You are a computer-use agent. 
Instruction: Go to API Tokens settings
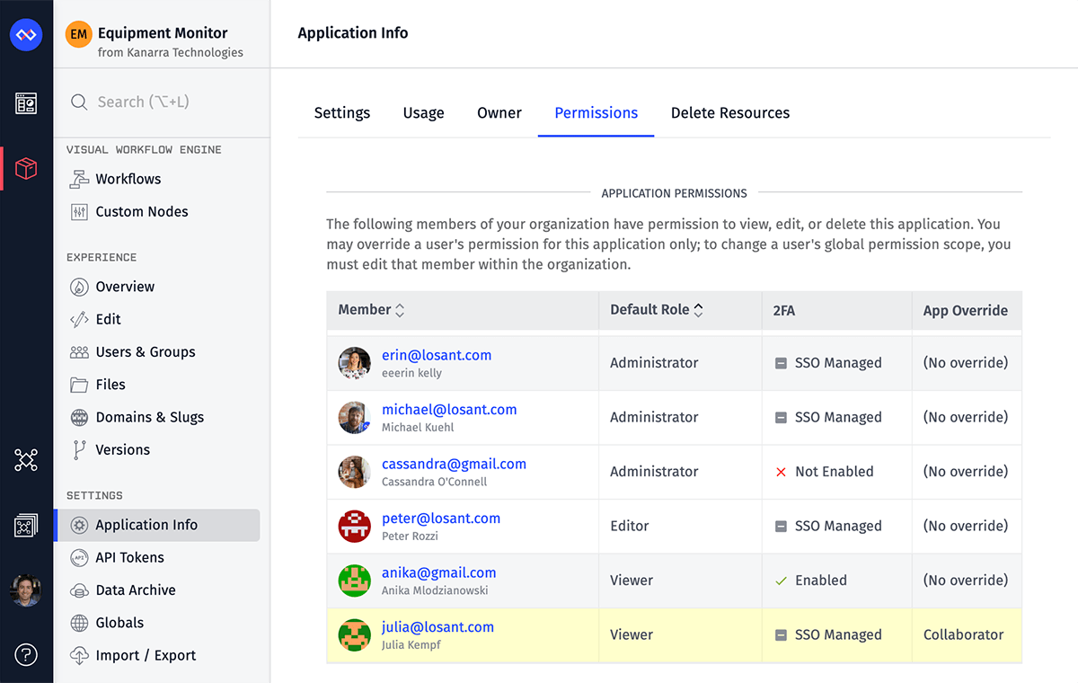(x=129, y=557)
